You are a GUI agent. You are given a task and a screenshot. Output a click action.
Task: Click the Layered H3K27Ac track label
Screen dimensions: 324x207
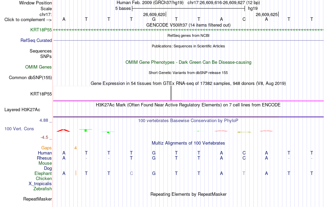[22, 110]
